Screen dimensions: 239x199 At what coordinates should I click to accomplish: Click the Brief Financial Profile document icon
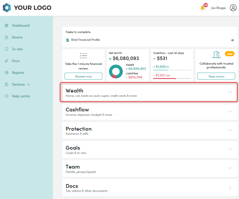point(67,40)
